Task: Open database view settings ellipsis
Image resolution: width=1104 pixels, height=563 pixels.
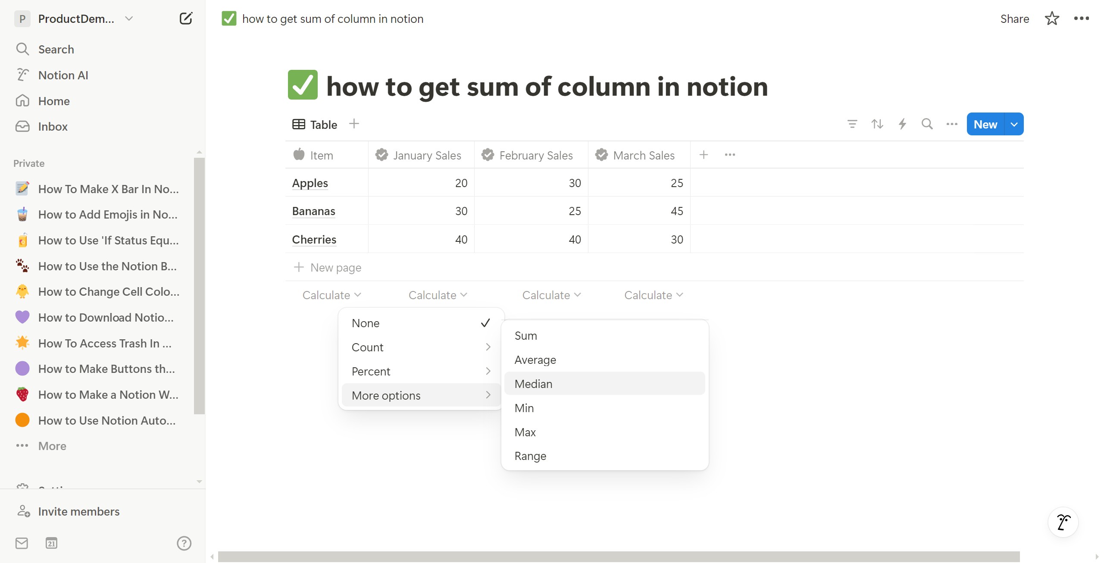Action: 952,124
